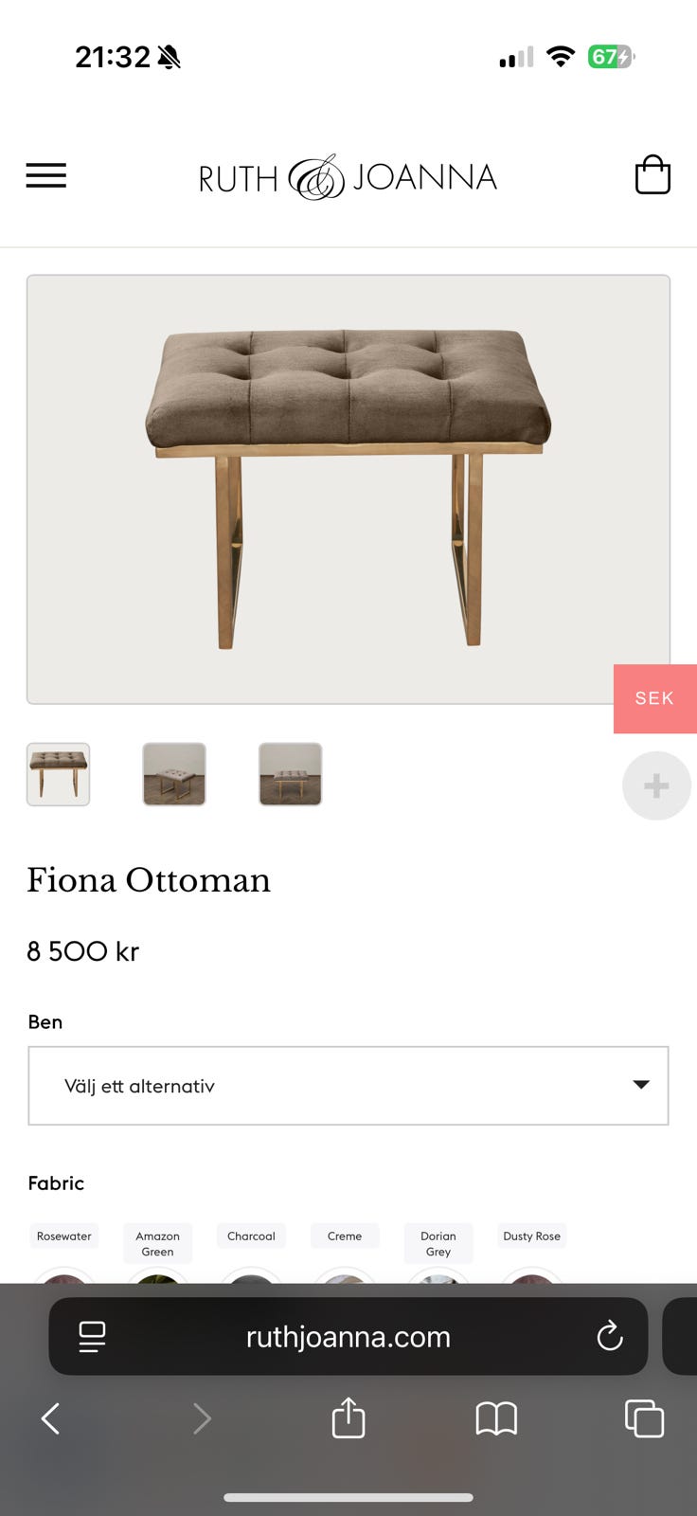Image resolution: width=697 pixels, height=1516 pixels.
Task: Open the shopping bag cart
Action: (652, 175)
